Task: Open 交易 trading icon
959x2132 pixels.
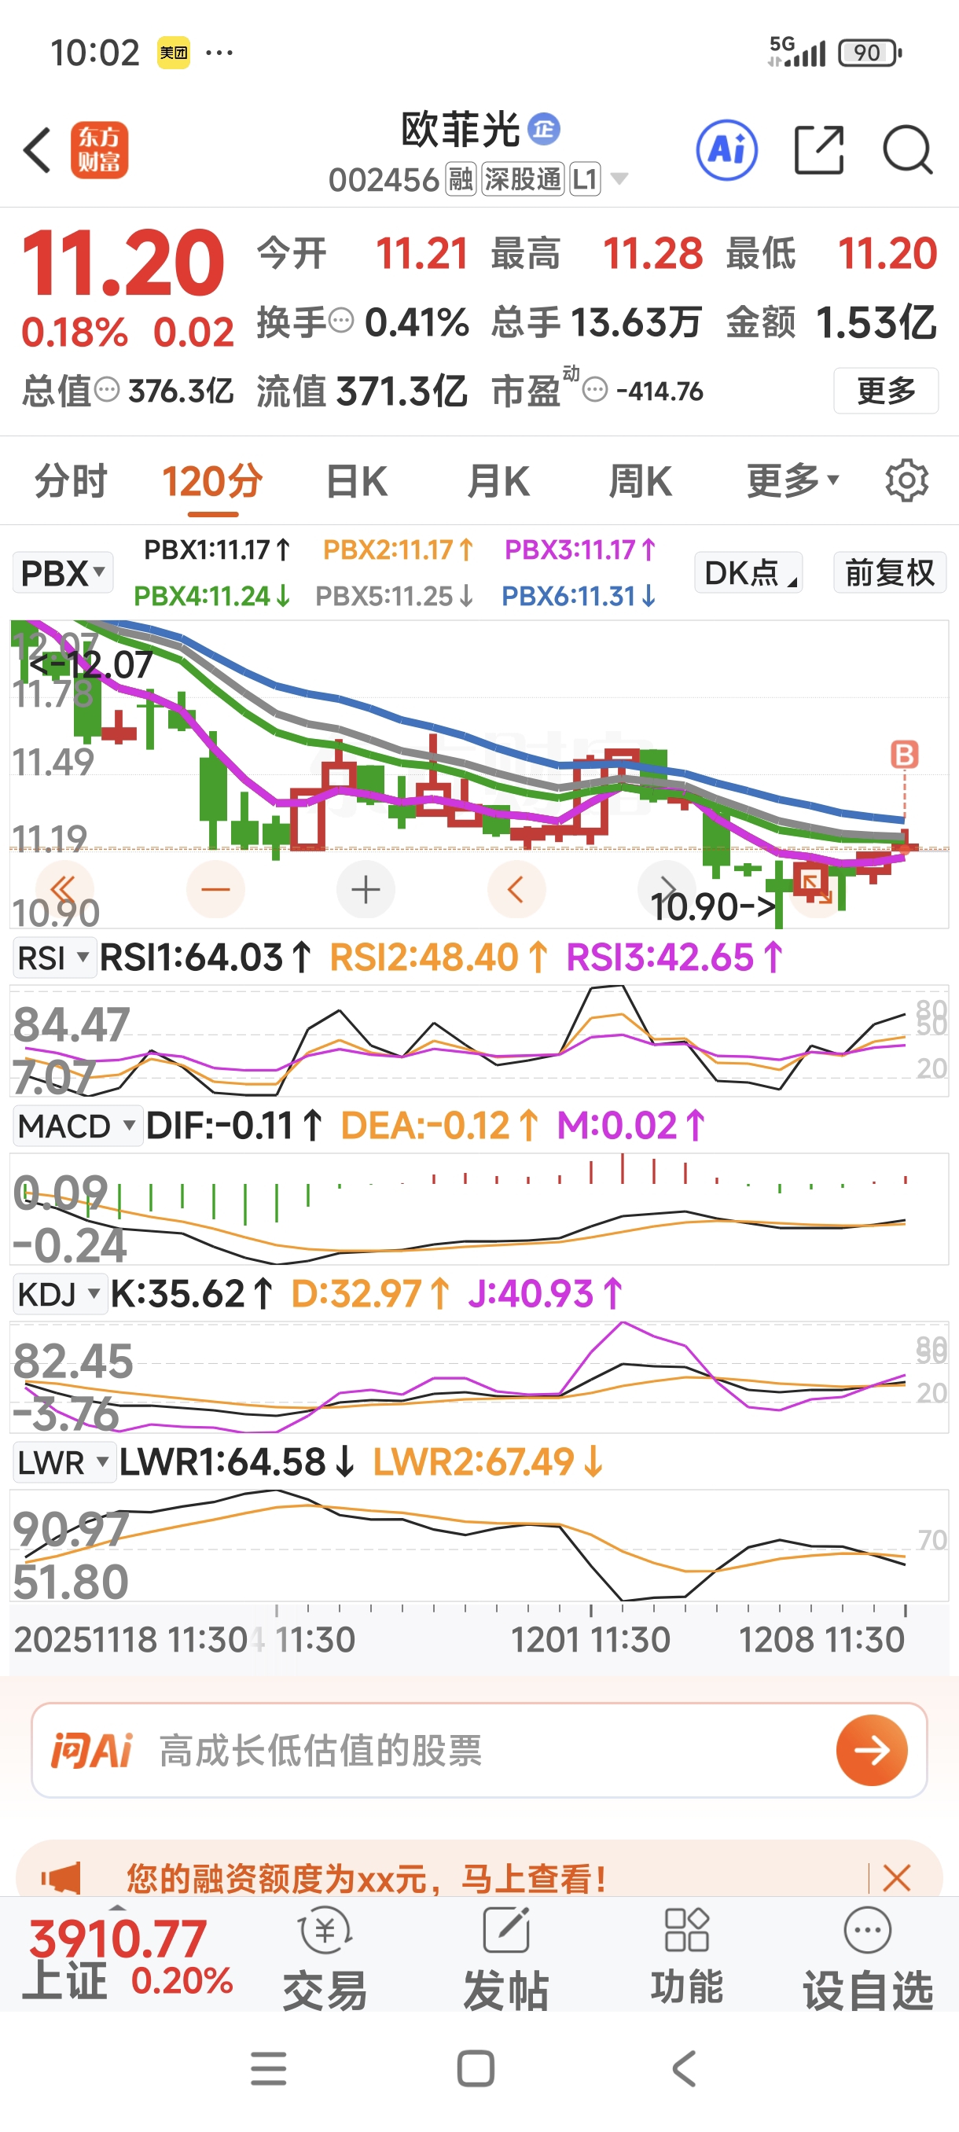Action: (x=325, y=1957)
